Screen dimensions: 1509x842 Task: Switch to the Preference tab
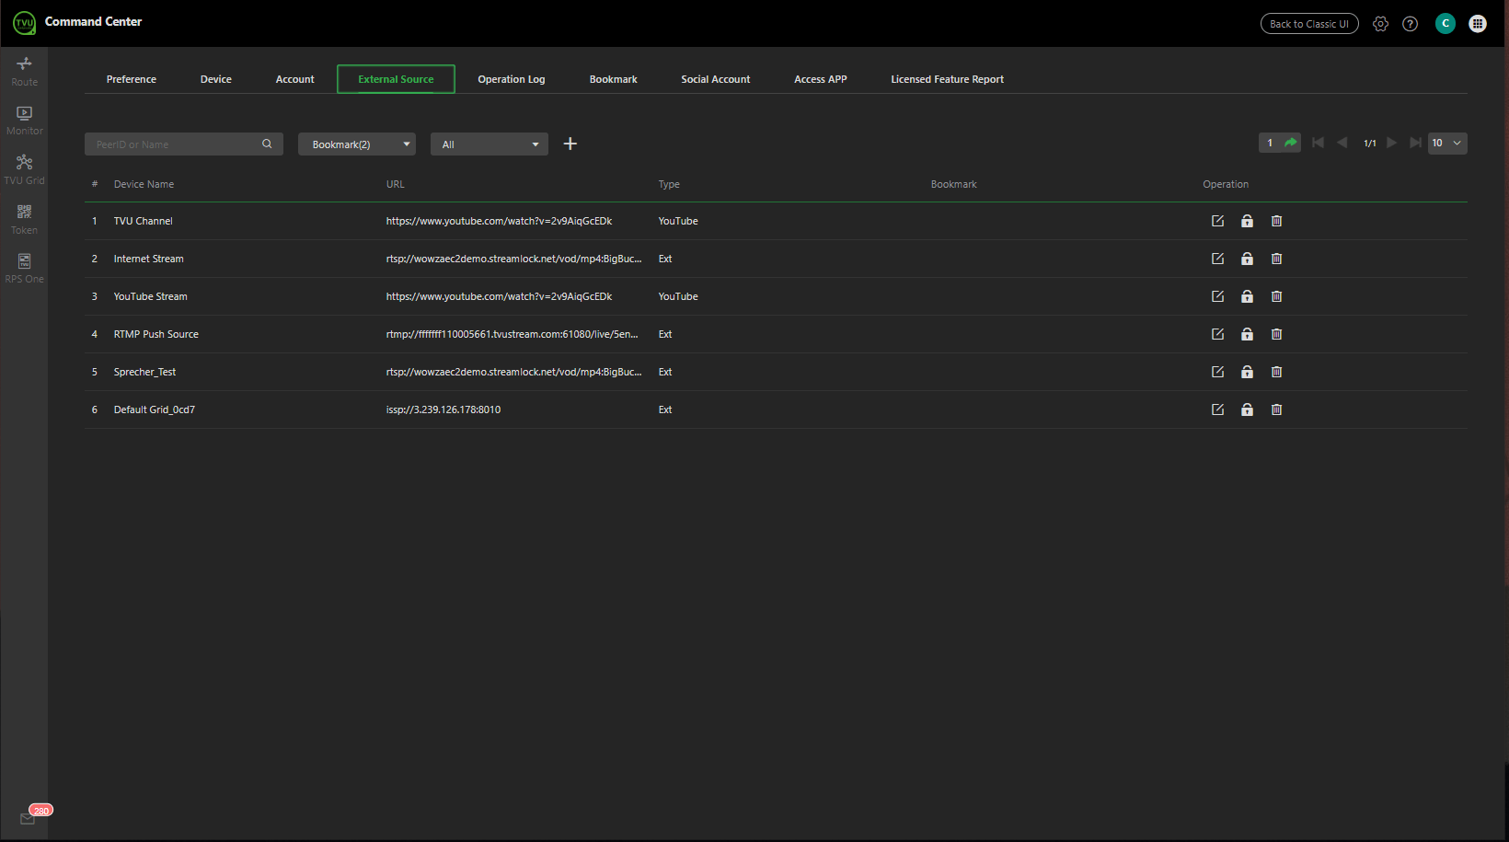132,79
